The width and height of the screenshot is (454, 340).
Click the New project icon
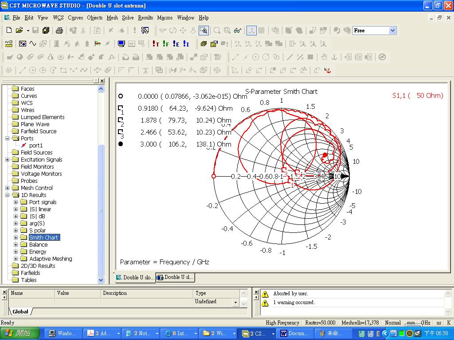point(9,30)
